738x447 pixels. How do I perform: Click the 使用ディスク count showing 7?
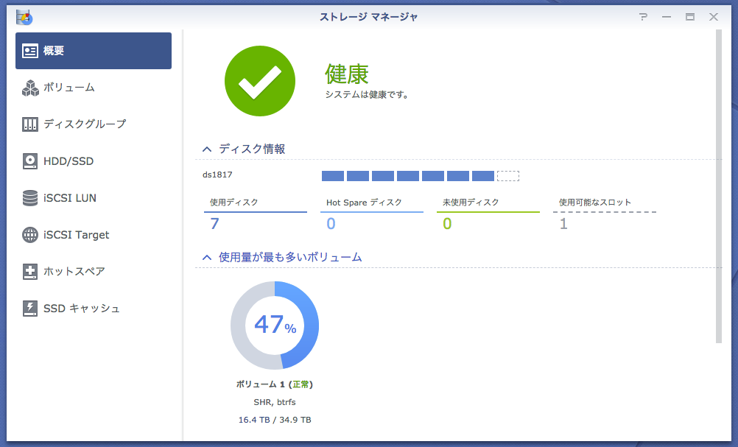point(214,222)
